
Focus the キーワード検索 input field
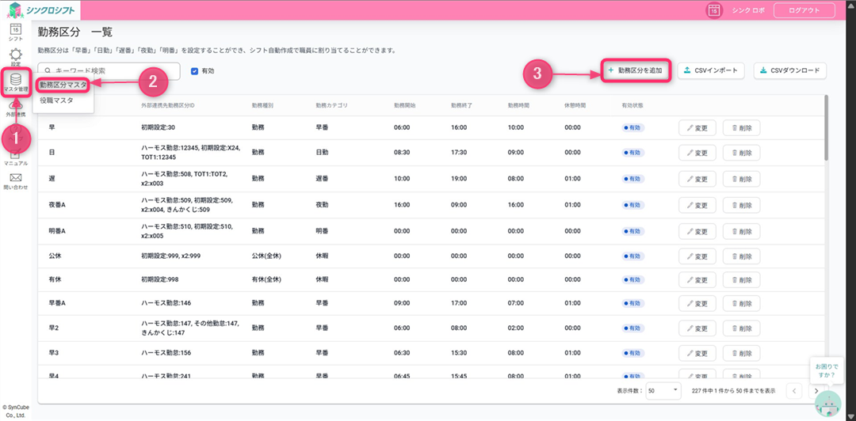tap(109, 71)
